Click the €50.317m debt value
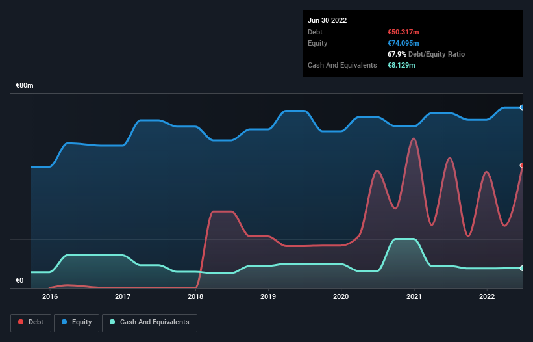533x342 pixels. [403, 32]
